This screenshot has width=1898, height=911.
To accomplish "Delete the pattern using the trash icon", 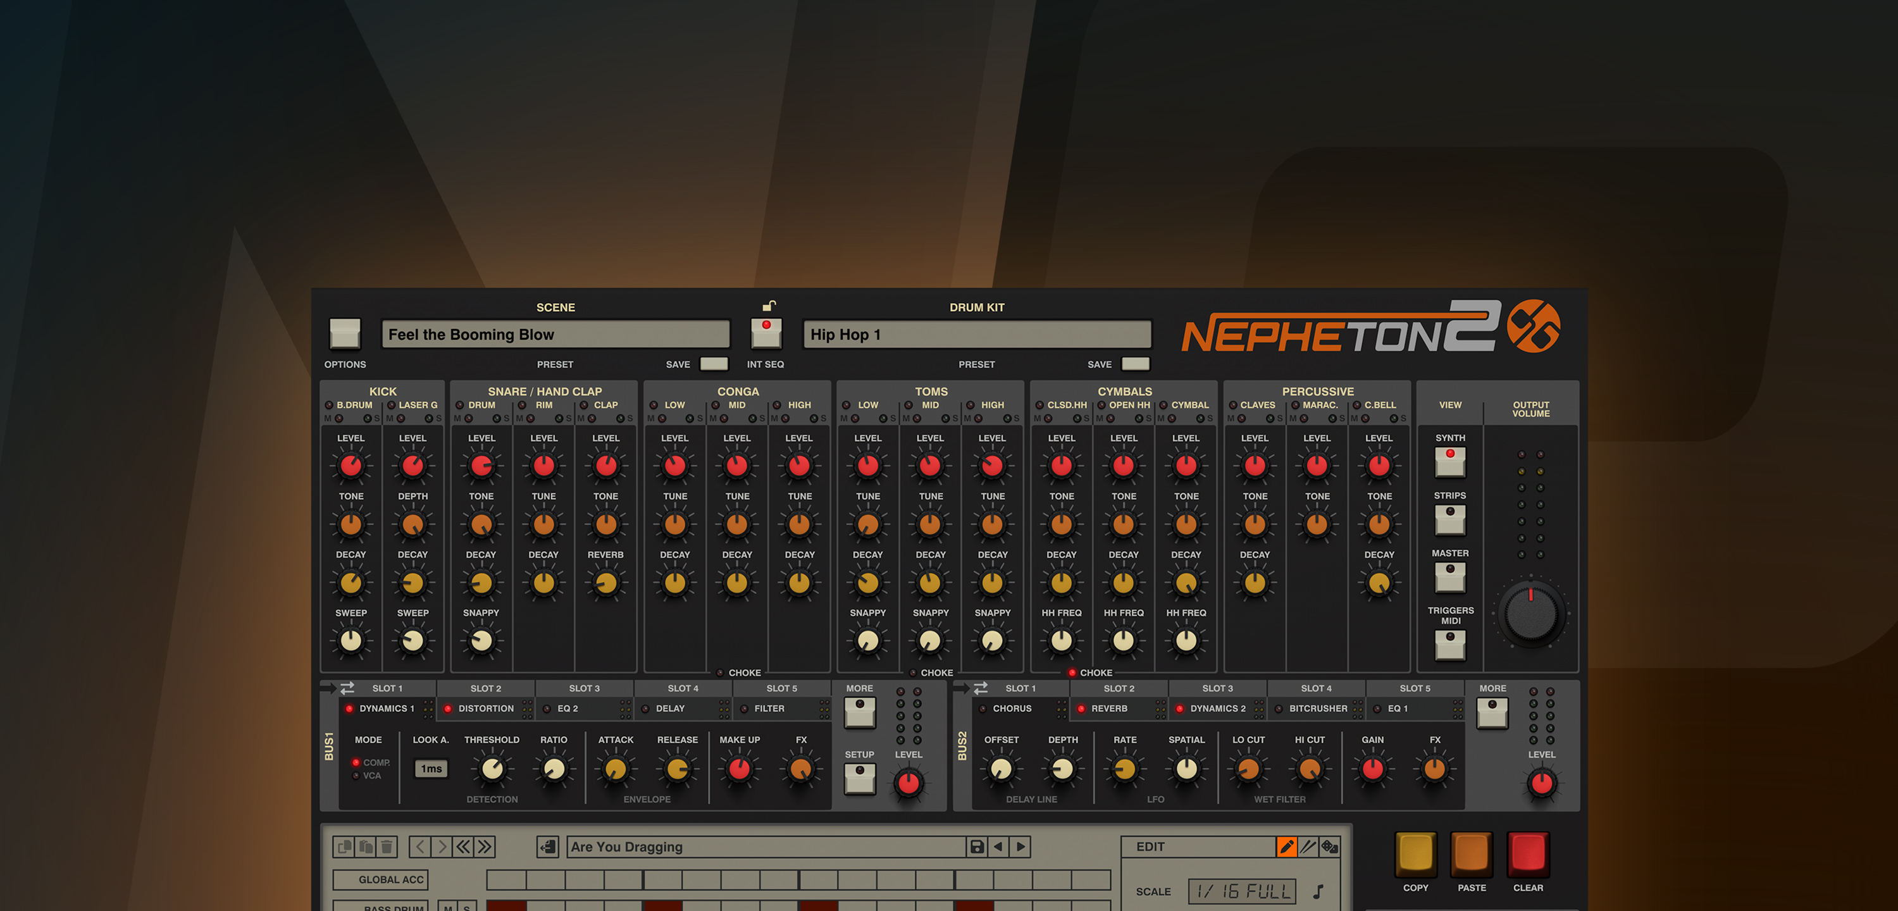I will coord(386,846).
